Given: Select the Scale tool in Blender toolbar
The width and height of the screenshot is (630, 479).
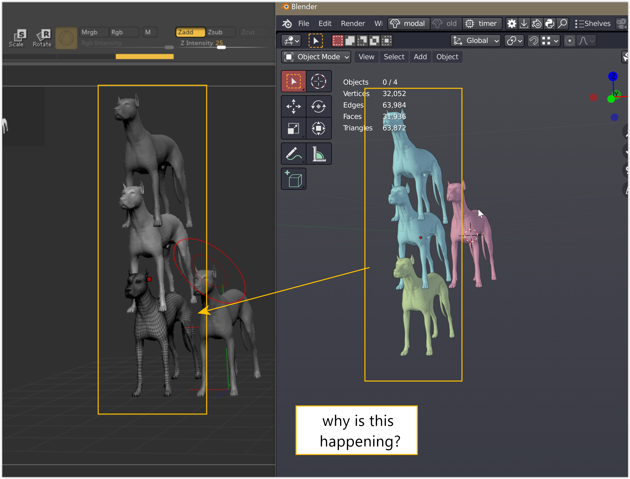Looking at the screenshot, I should [294, 128].
